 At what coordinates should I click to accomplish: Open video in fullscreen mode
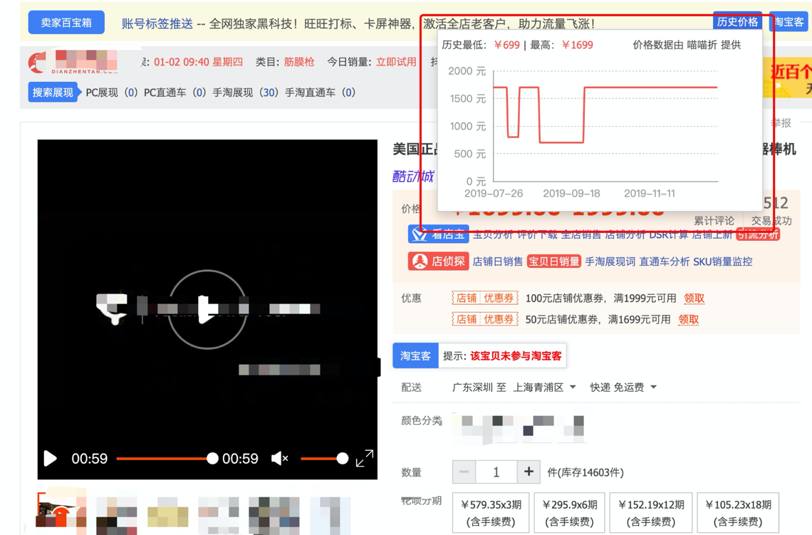pyautogui.click(x=365, y=458)
